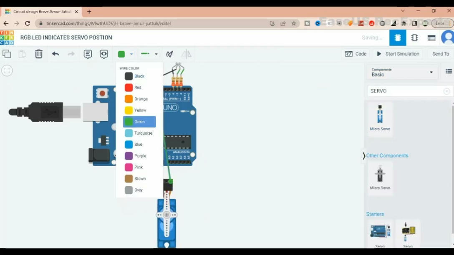The height and width of the screenshot is (255, 454).
Task: Toggle notes visibility icon
Action: [103, 54]
